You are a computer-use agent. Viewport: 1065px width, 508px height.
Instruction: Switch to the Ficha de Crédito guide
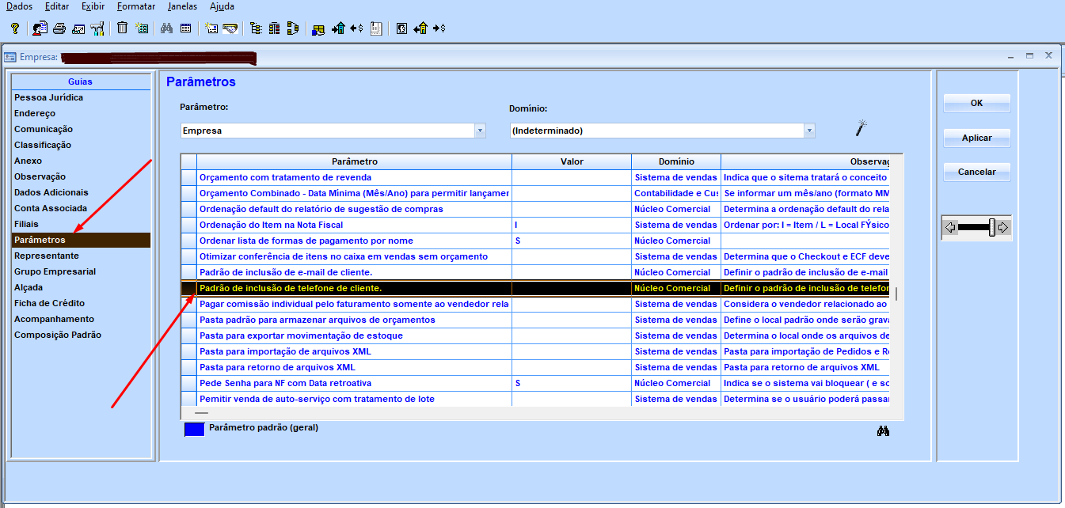coord(49,303)
